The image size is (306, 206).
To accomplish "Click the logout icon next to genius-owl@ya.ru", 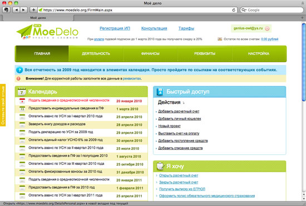I will 267,29.
